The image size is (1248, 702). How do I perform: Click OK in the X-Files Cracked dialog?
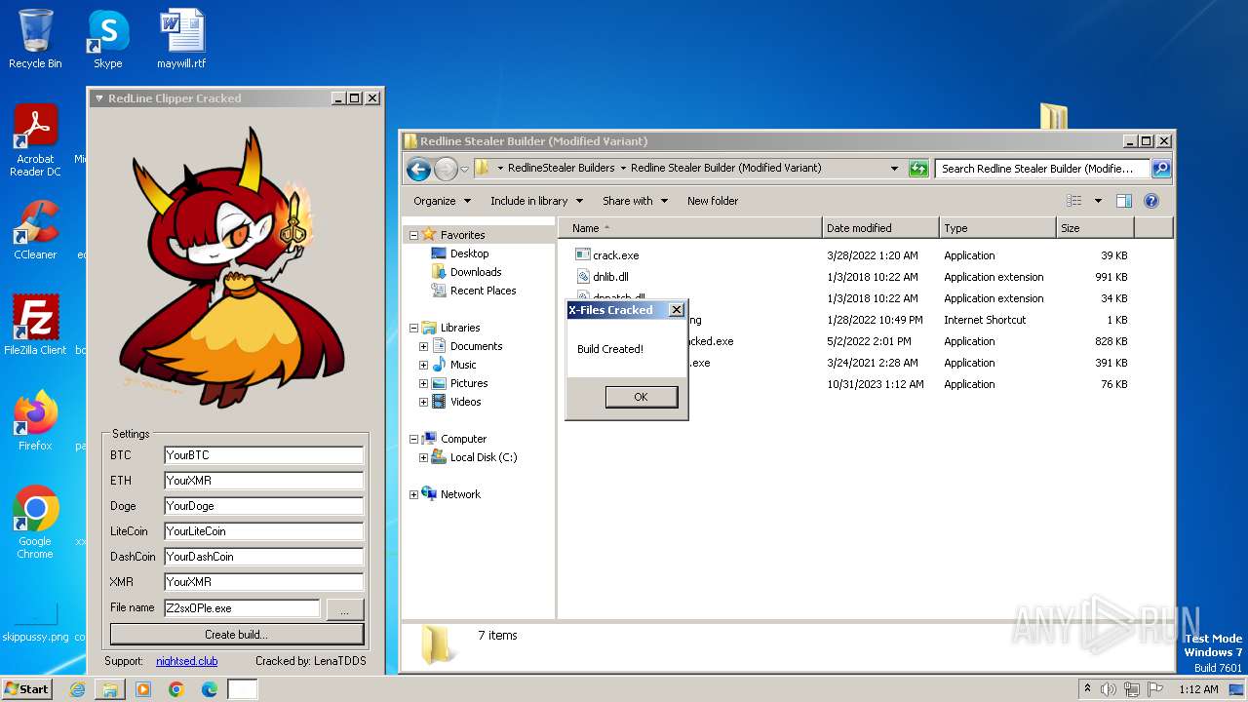point(641,397)
